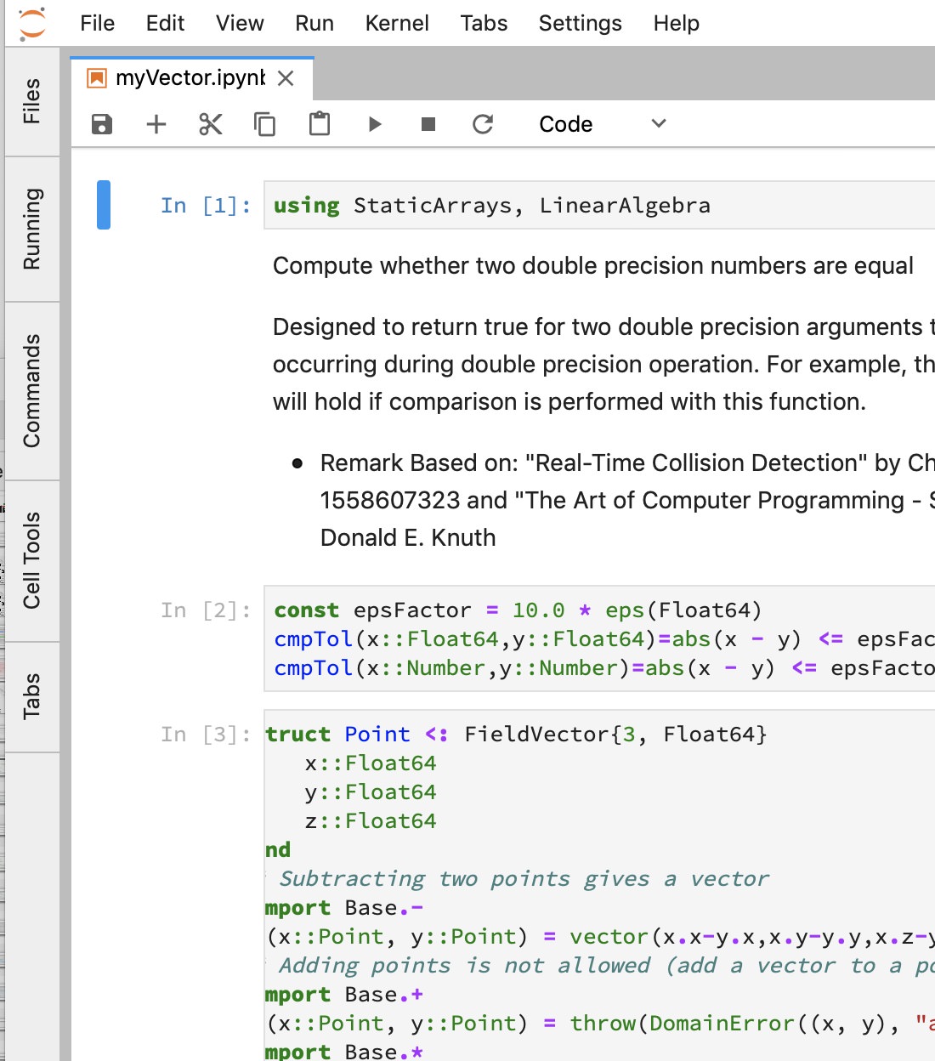Open the File menu
The image size is (935, 1061).
(x=98, y=23)
